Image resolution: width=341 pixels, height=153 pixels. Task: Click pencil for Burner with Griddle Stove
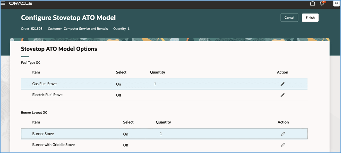283,145
